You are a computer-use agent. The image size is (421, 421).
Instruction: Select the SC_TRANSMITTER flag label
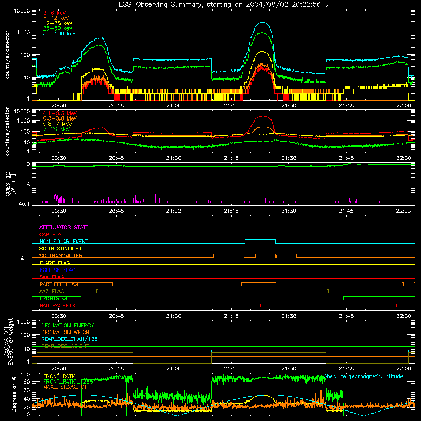(x=61, y=256)
